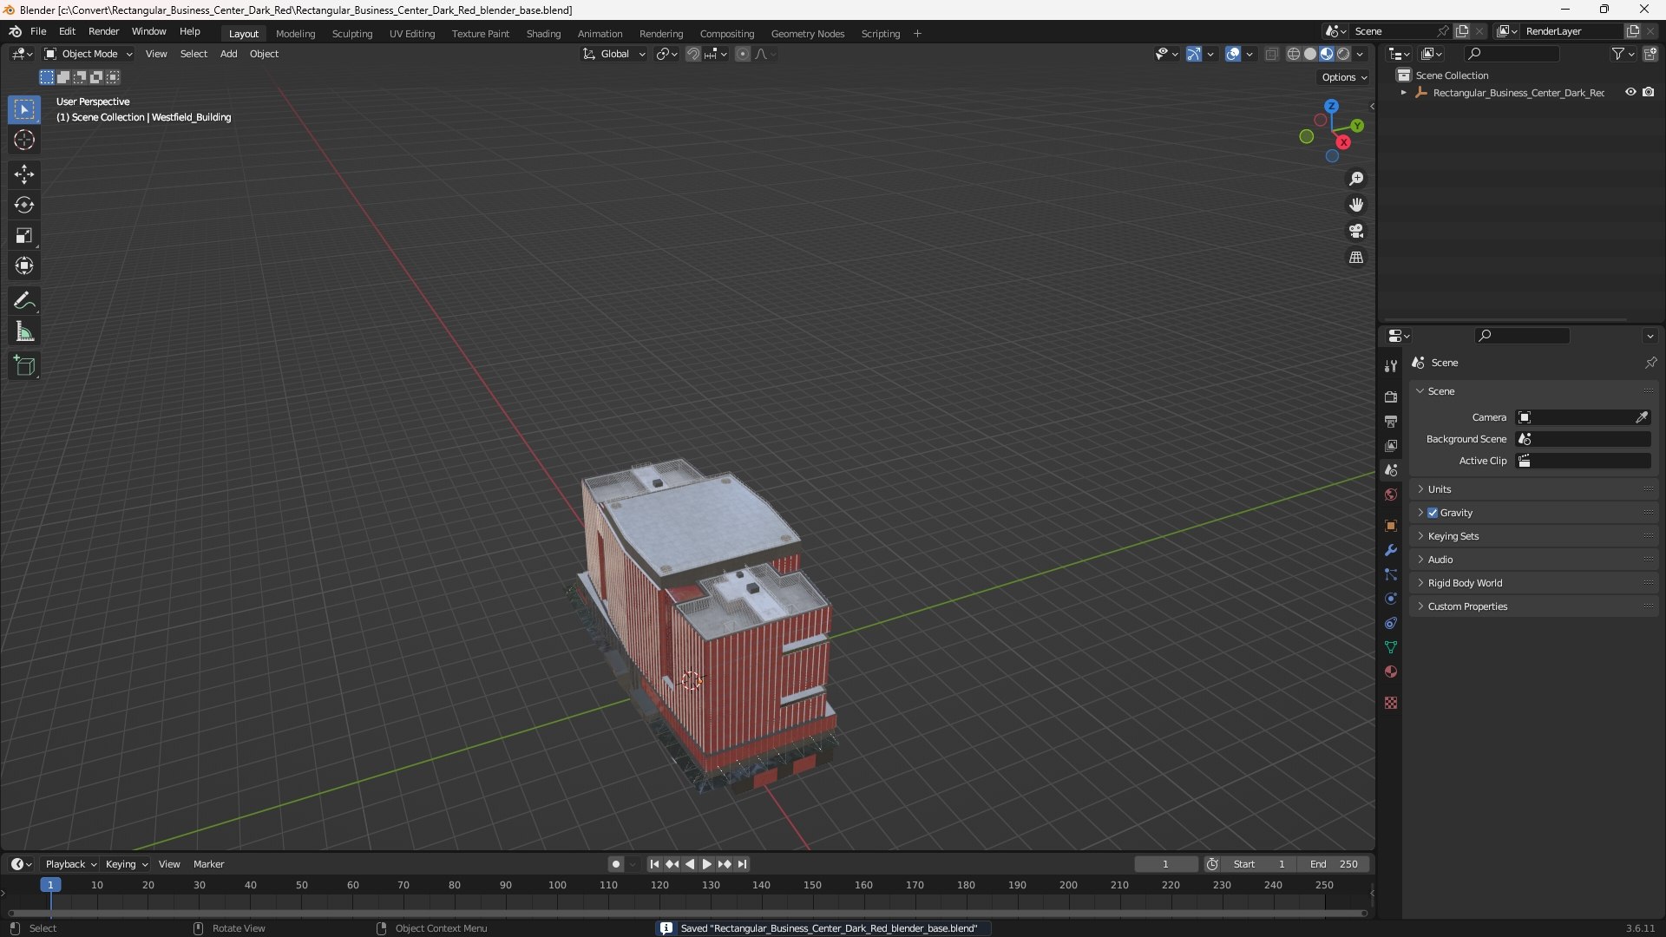Click the zoom view magnifier icon
The width and height of the screenshot is (1666, 937).
(1356, 179)
